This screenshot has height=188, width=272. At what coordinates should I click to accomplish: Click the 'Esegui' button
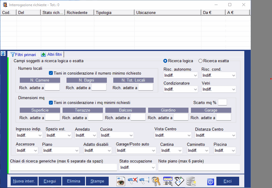pos(49,181)
